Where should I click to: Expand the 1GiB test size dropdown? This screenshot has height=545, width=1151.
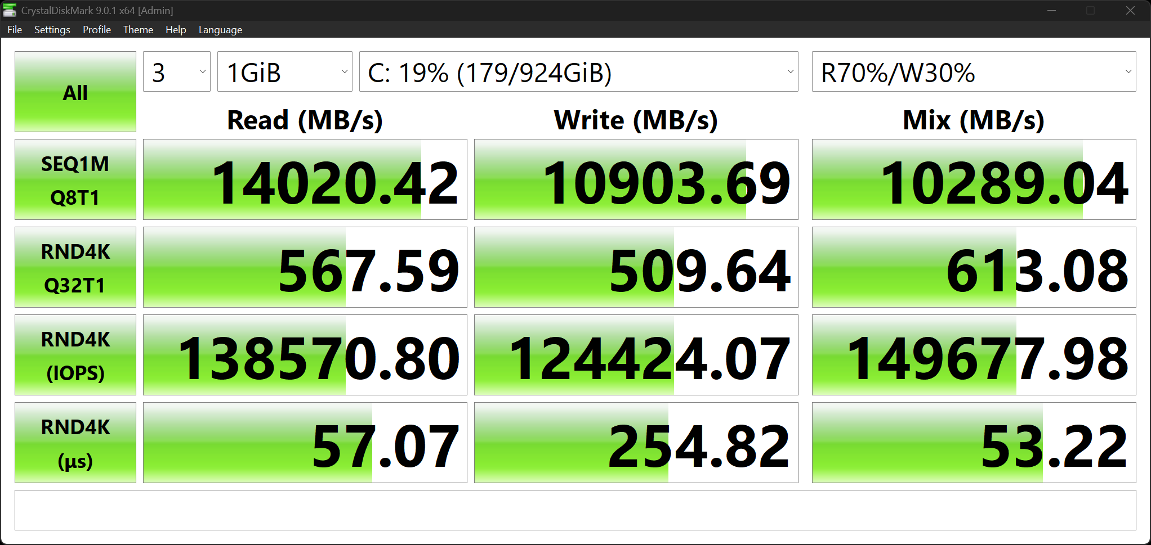click(285, 71)
